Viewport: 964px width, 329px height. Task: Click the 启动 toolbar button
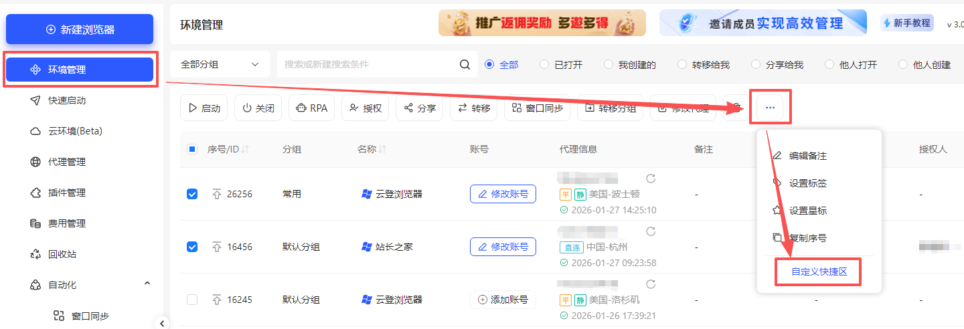tap(204, 108)
